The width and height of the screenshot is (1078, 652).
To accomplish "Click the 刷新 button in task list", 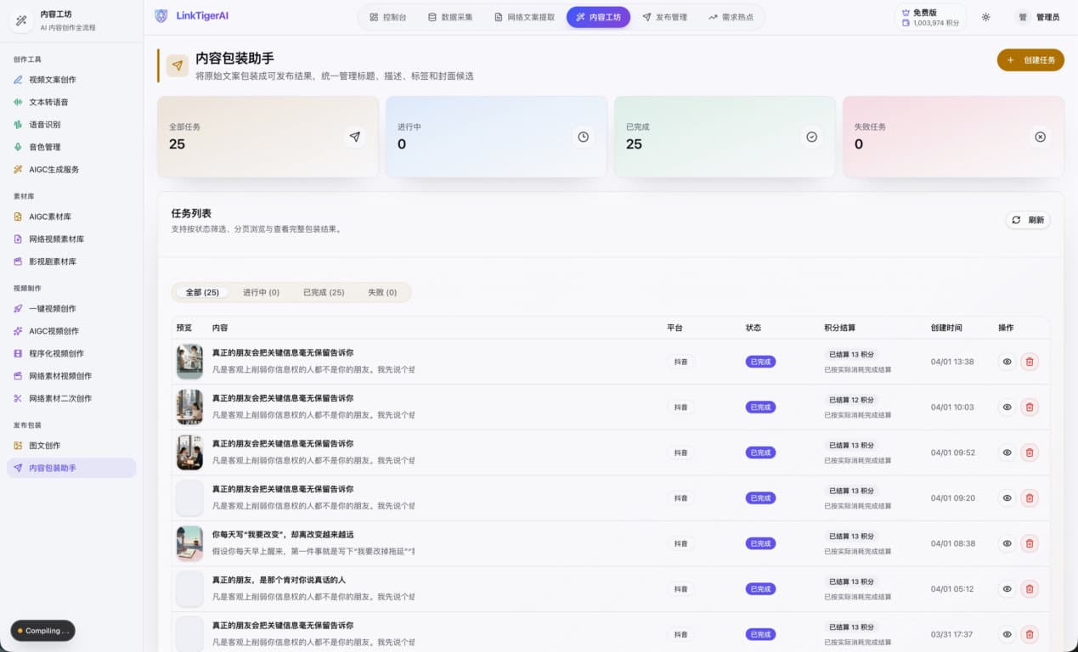I will 1028,220.
